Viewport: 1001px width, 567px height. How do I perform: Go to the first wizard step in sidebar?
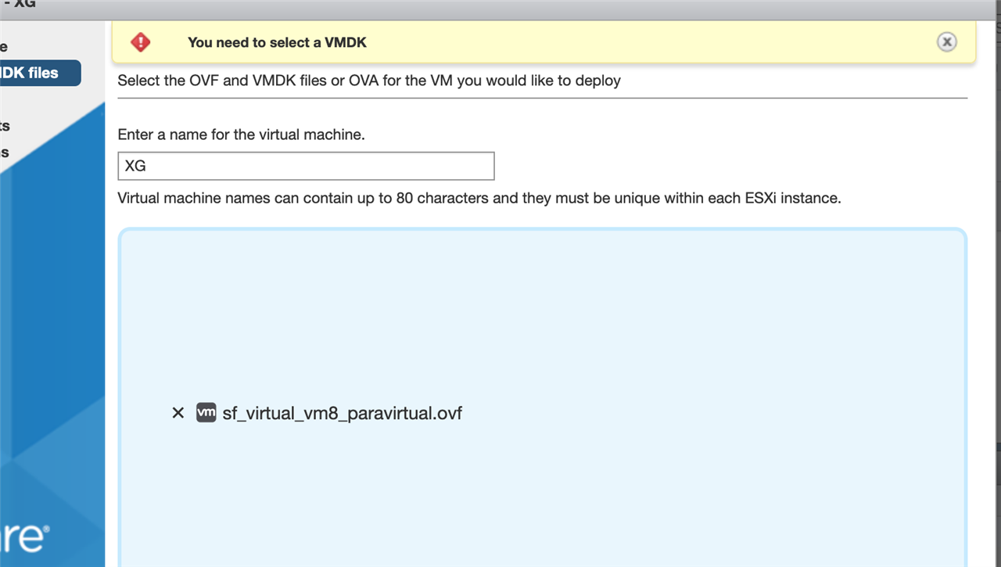pyautogui.click(x=4, y=47)
